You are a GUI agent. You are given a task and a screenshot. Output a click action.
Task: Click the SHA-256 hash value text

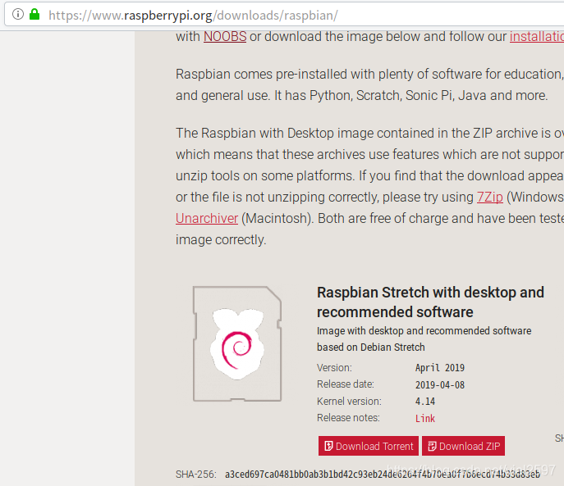(383, 475)
